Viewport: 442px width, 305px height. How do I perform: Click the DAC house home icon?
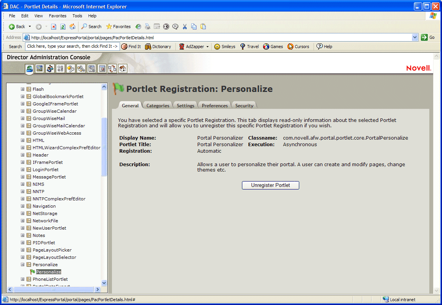(123, 68)
